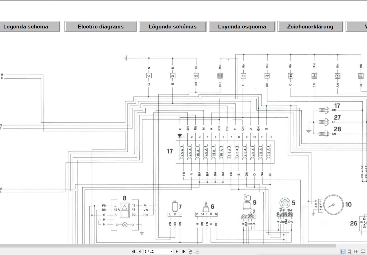
Task: Select single page layout view
Action: pos(343,251)
